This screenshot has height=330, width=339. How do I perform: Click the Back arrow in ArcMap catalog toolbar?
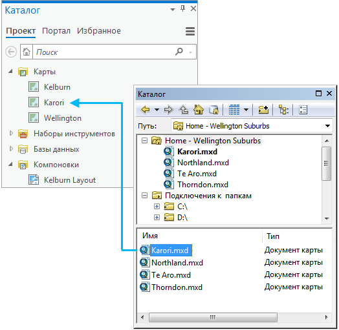[x=146, y=110]
